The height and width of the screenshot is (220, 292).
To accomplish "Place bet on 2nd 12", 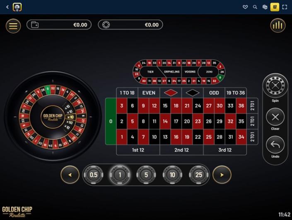I will tap(181, 150).
